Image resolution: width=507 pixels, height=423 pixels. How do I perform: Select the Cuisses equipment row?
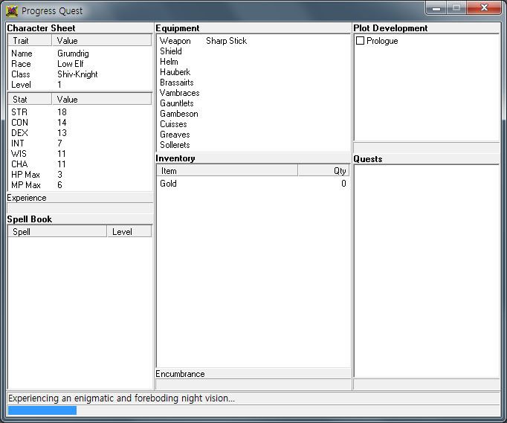[253, 124]
